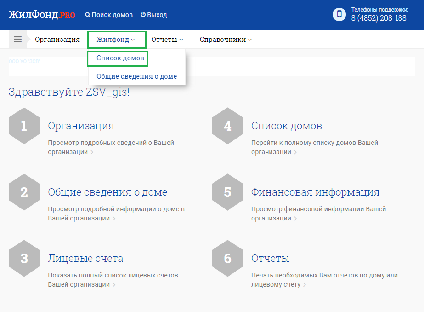Click hexagon number 6 icon
Screen dimensions: 424x312
click(227, 259)
